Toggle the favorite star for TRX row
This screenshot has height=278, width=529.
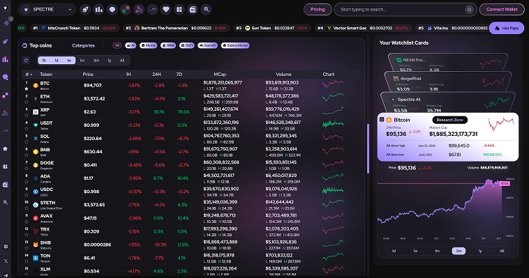coord(27,235)
